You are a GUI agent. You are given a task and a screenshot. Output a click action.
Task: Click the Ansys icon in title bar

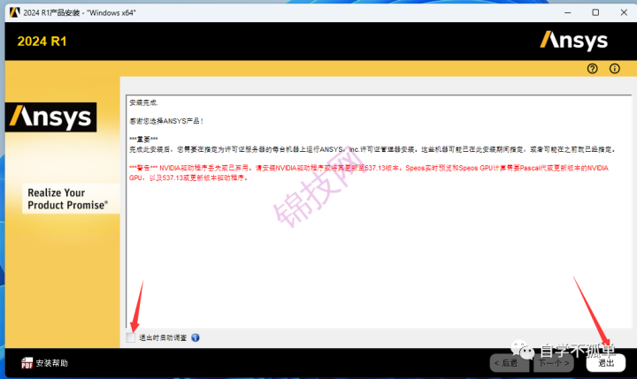tap(15, 12)
